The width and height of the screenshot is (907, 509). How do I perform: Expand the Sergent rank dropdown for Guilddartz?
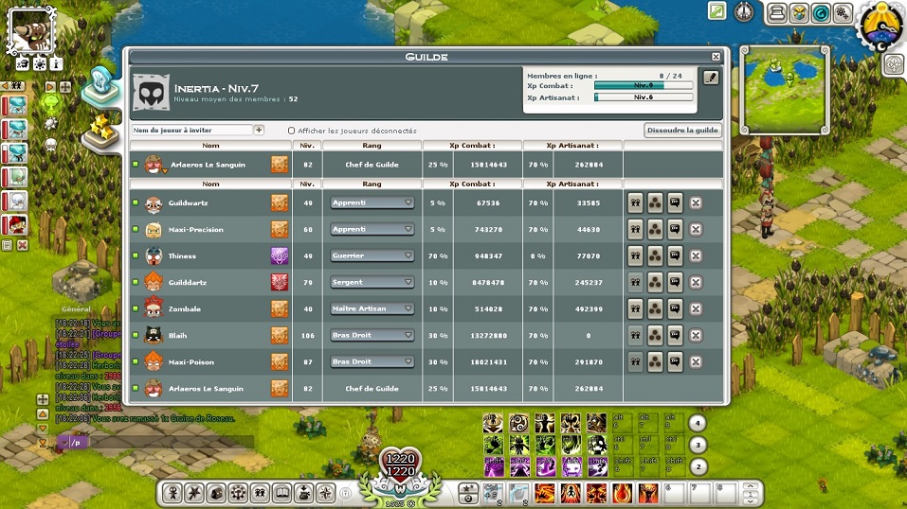point(372,282)
